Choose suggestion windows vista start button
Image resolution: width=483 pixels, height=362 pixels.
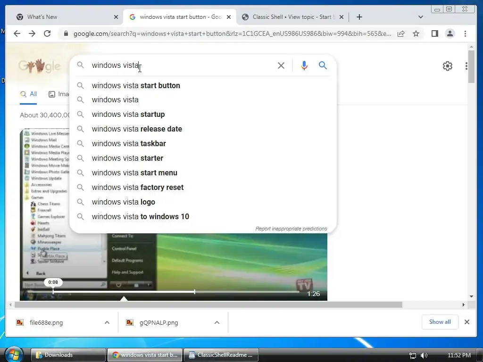[x=203, y=86]
